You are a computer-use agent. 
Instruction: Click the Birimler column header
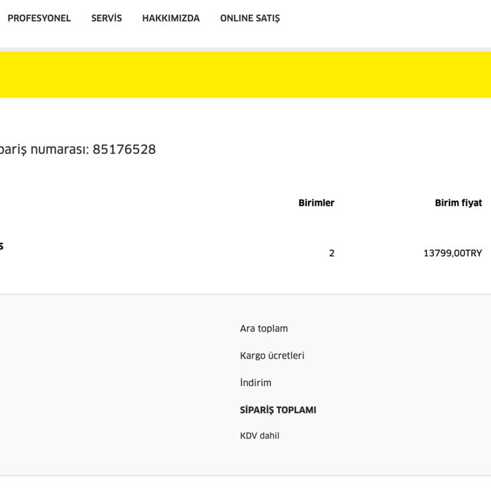316,203
